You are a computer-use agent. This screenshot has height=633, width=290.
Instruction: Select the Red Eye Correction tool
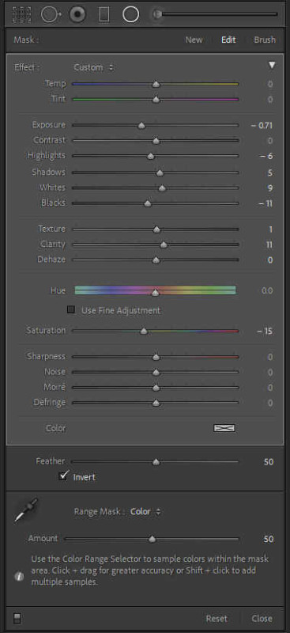coord(77,15)
